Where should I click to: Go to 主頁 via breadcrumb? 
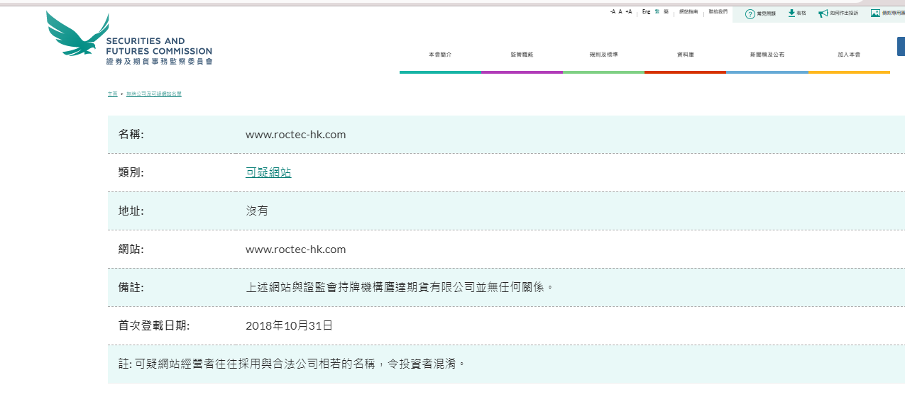[112, 94]
